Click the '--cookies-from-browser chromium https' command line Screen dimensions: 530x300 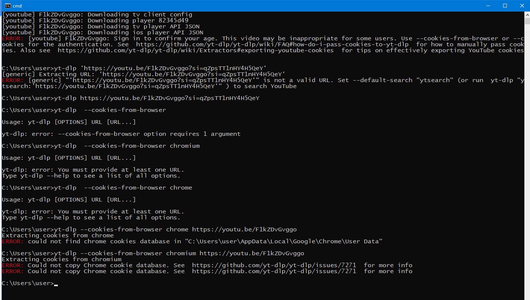[153, 253]
